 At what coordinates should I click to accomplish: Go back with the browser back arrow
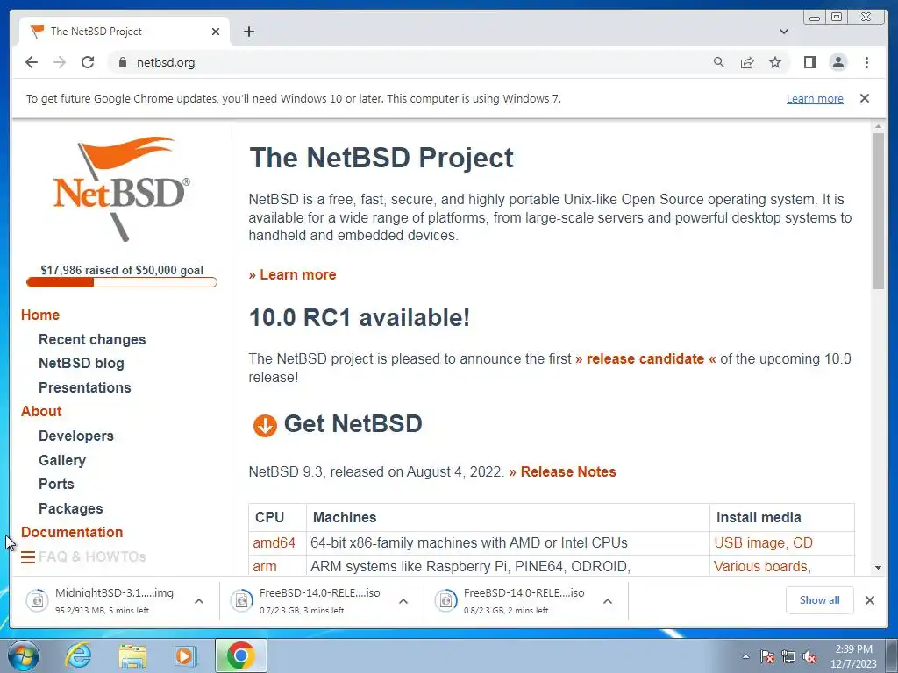tap(32, 62)
